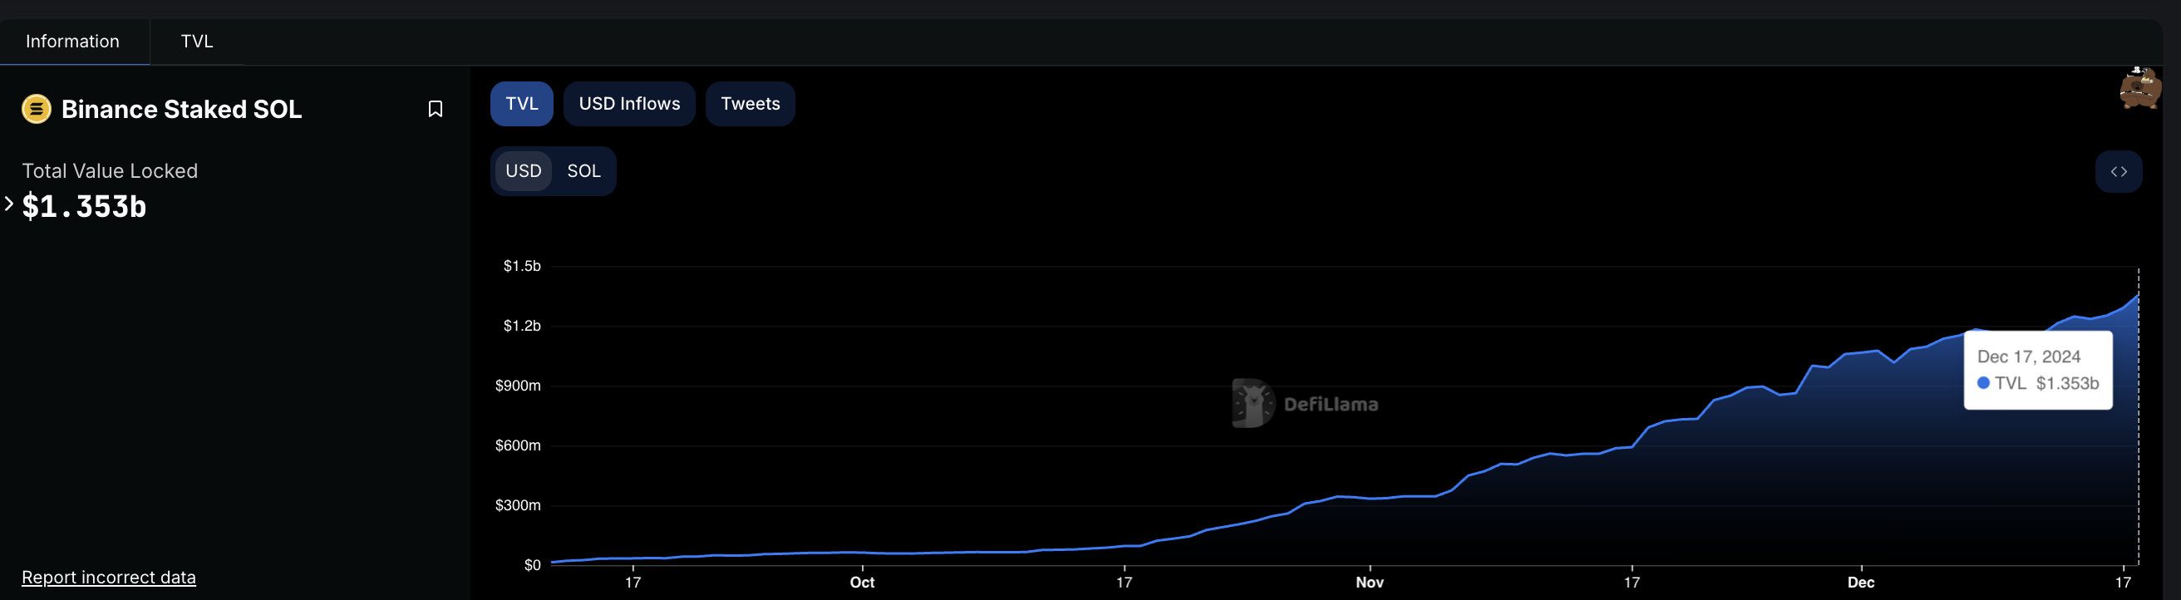This screenshot has width=2181, height=600.
Task: Click the llama mascot icon at top right
Action: click(x=2139, y=88)
